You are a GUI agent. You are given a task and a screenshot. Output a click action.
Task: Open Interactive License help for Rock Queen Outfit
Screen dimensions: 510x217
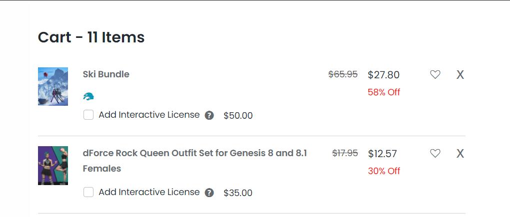209,193
